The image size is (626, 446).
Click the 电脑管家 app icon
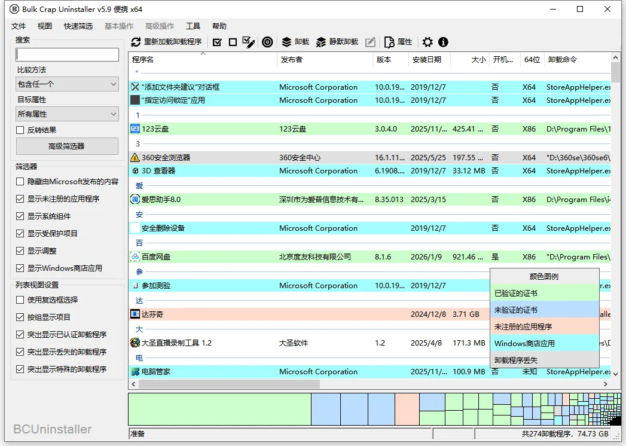click(x=135, y=371)
